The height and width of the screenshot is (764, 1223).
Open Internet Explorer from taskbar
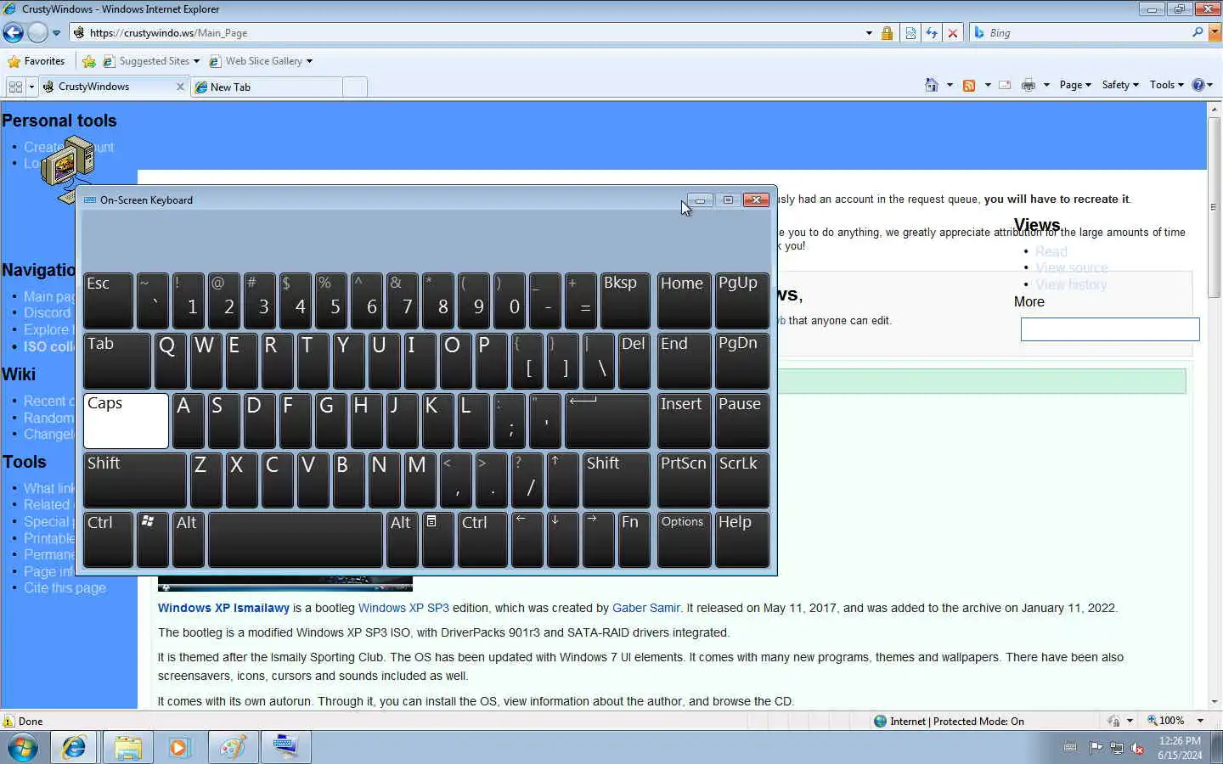(74, 748)
